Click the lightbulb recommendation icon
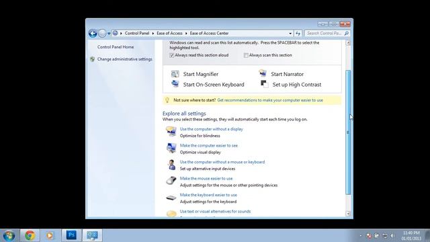Screen dimensions: 430x242 [x=167, y=100]
